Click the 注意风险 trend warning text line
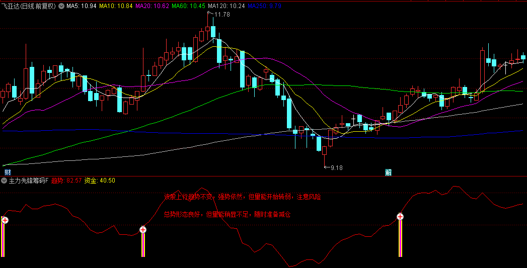527x268 pixels. coord(243,197)
